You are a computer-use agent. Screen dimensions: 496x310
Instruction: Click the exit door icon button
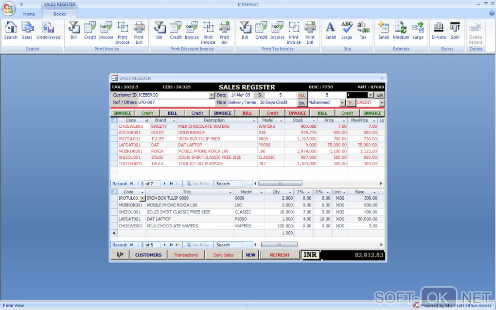(120, 255)
